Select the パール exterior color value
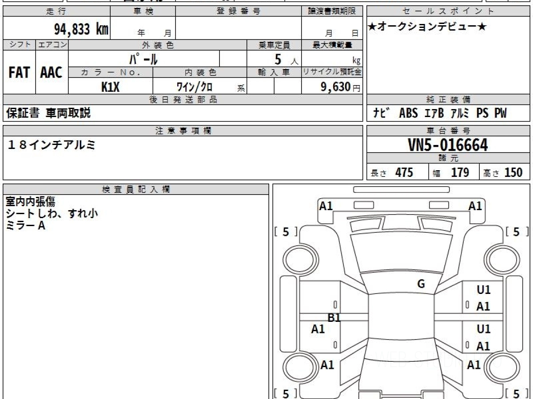Screen dimensions: 533x399 pos(143,59)
